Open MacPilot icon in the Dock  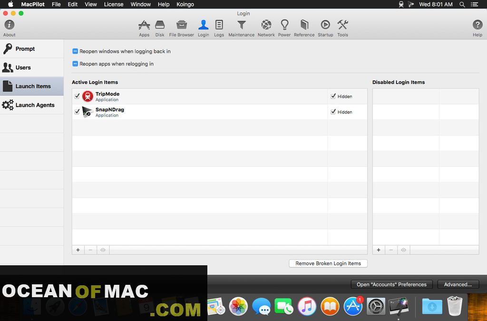(399, 306)
